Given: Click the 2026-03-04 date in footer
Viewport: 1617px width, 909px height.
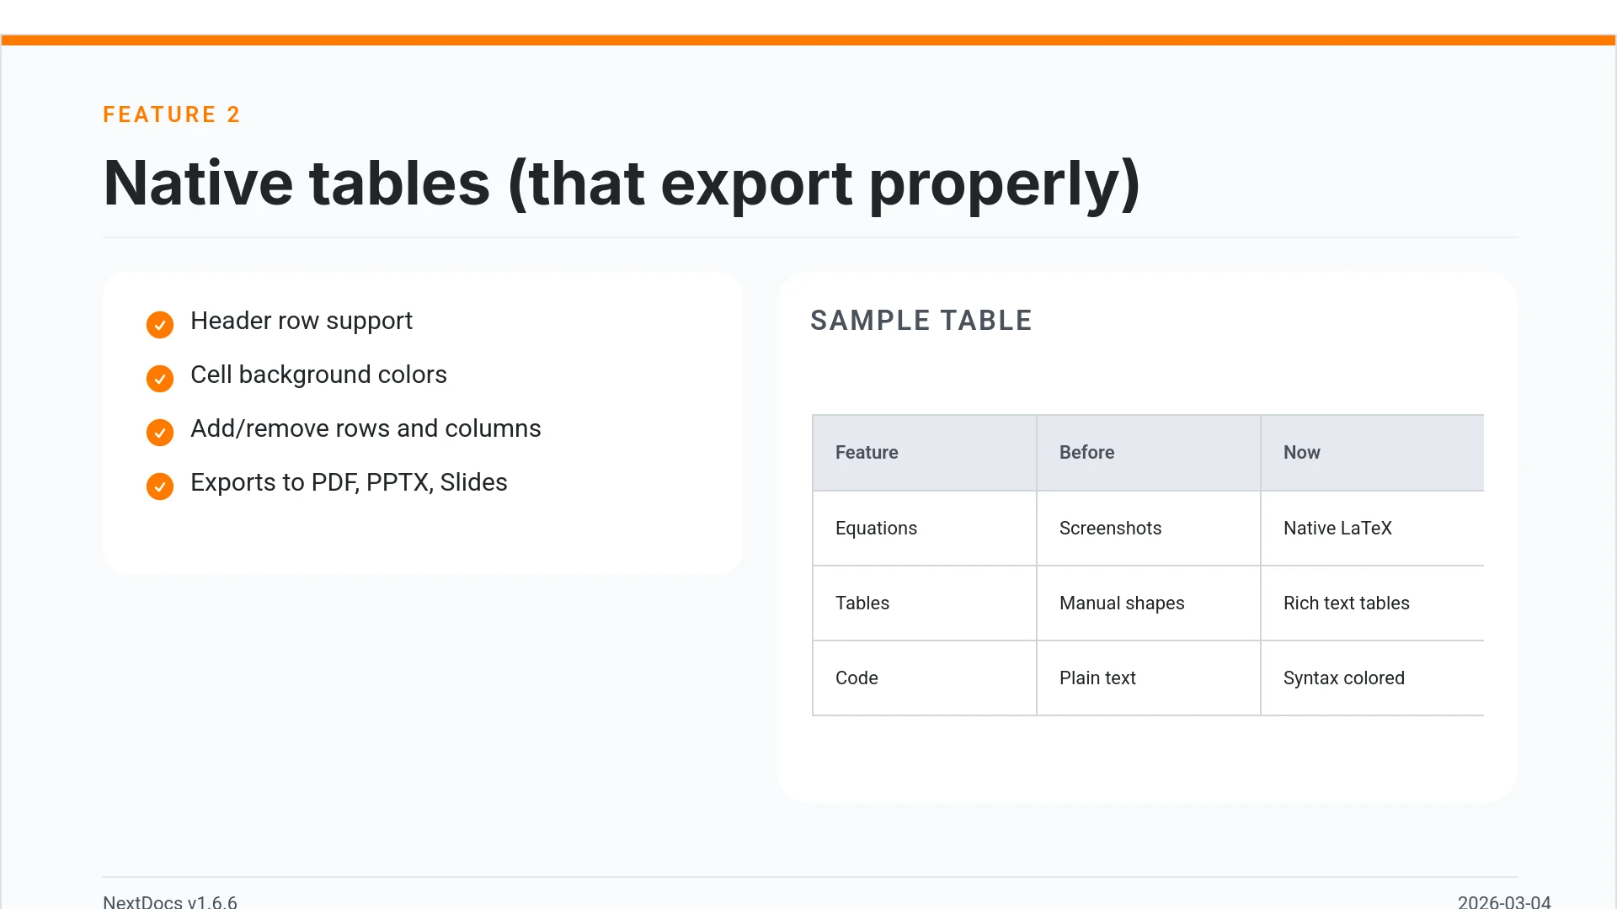Looking at the screenshot, I should (1503, 901).
